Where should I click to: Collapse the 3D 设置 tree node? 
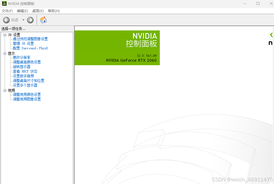pyautogui.click(x=5, y=35)
